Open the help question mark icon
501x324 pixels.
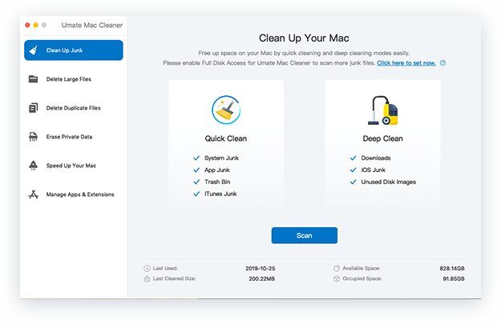(x=442, y=62)
